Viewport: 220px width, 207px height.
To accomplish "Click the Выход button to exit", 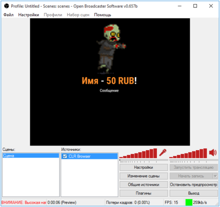I will pos(194,193).
